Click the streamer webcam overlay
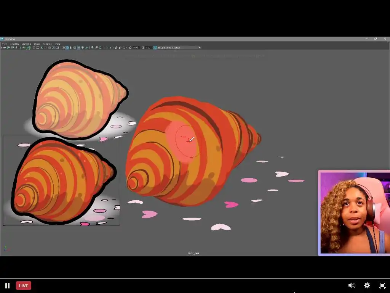This screenshot has width=390, height=293. (x=354, y=213)
